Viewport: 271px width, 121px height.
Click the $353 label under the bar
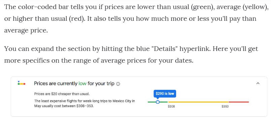tap(225, 107)
